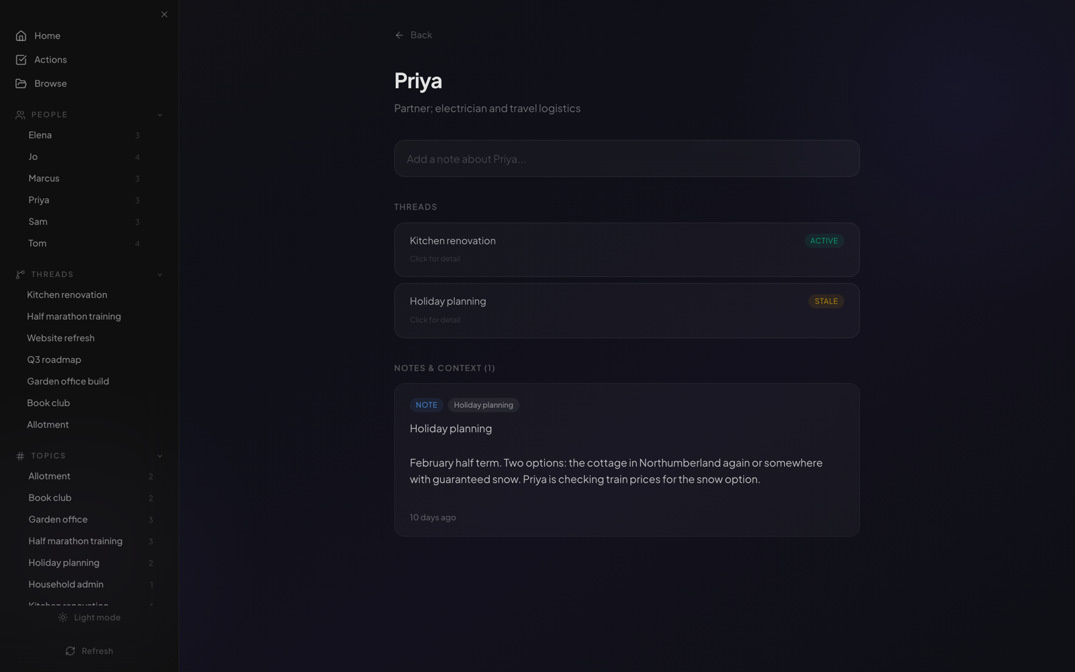
Task: Click the Refresh circular arrows icon
Action: 70,651
